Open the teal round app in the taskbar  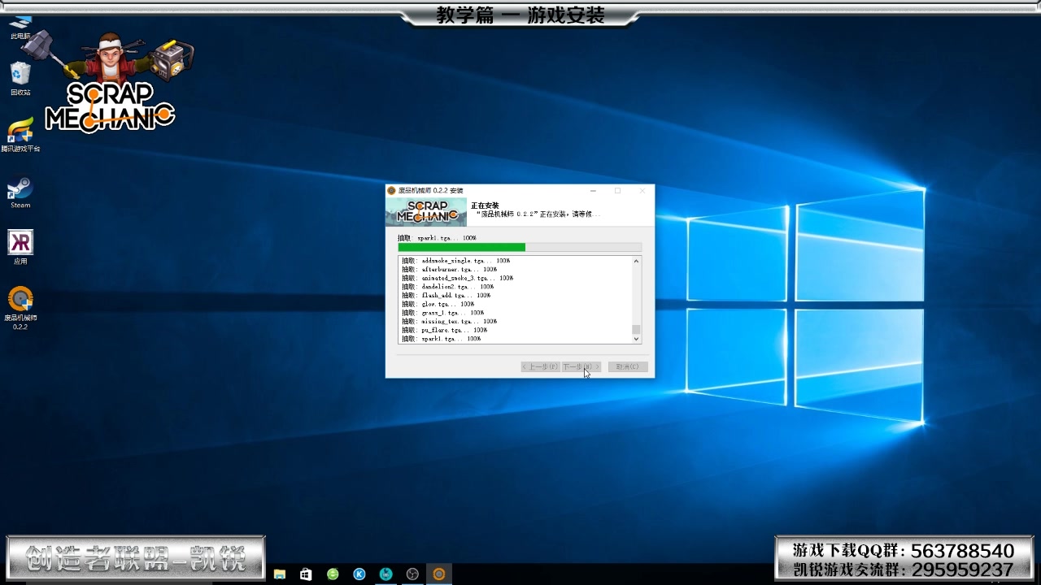386,574
